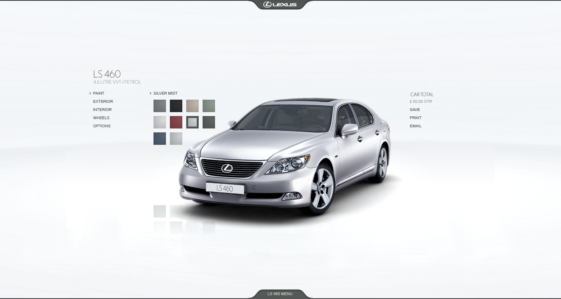Click the Lexus logo at top
This screenshot has width=561, height=299.
280,5
